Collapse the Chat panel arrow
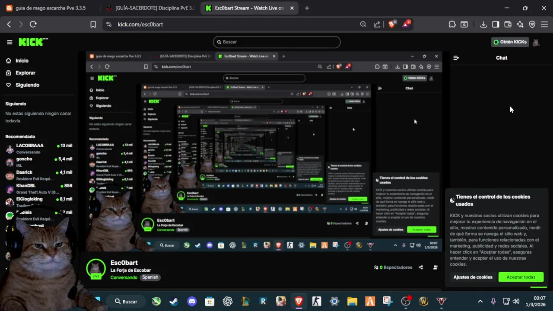 pyautogui.click(x=456, y=58)
